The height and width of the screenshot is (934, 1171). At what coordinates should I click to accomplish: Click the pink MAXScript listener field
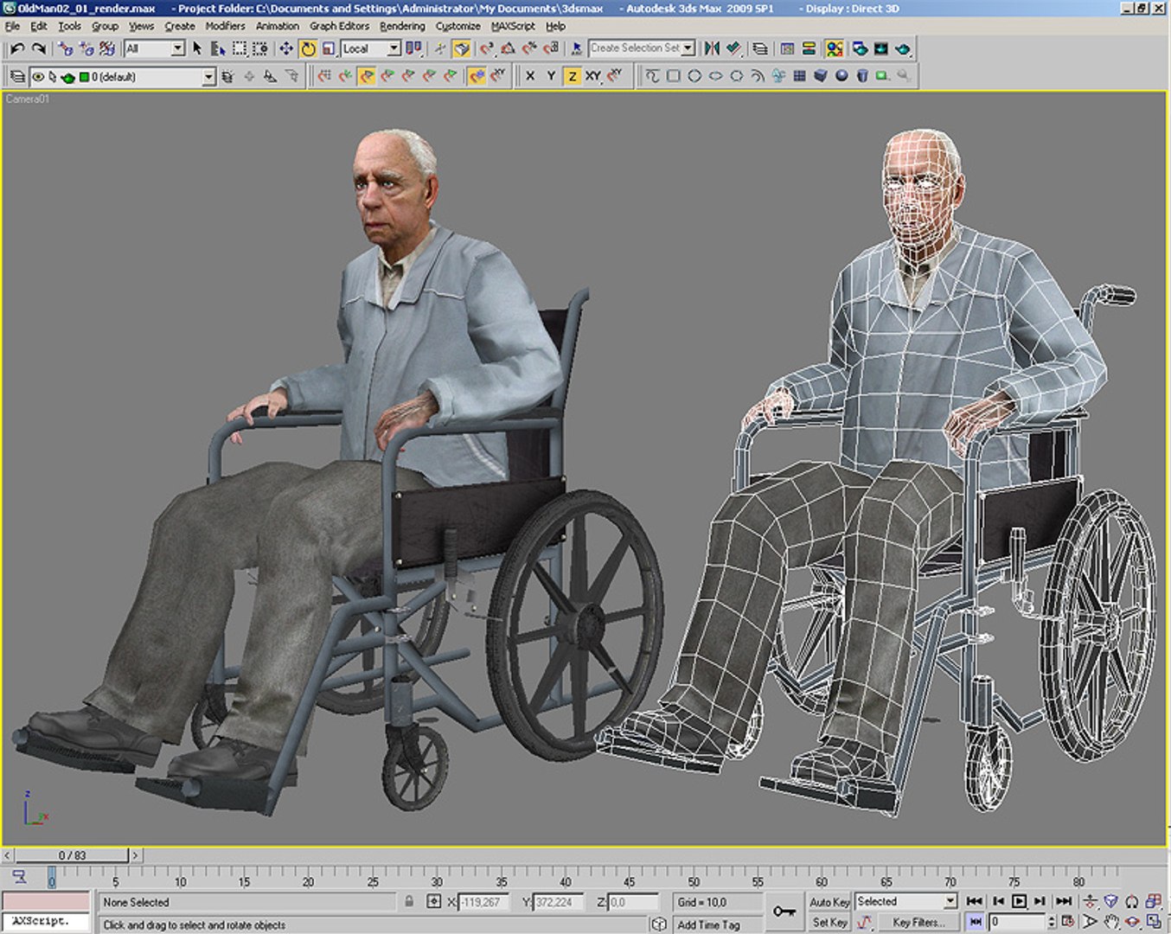46,902
